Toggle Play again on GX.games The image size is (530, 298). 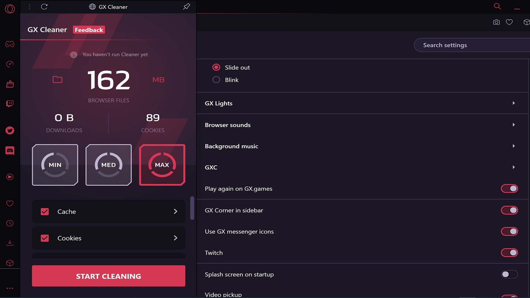510,189
